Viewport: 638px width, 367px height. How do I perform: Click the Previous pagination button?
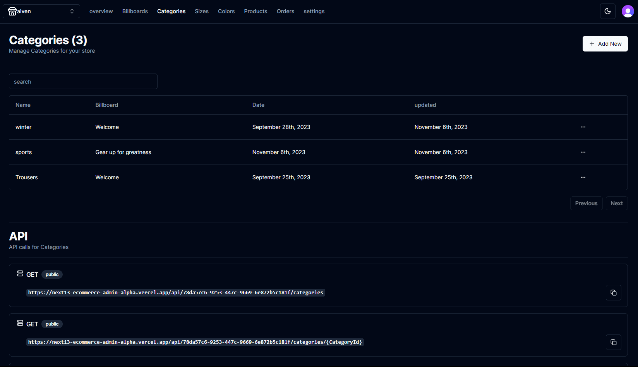click(x=586, y=203)
